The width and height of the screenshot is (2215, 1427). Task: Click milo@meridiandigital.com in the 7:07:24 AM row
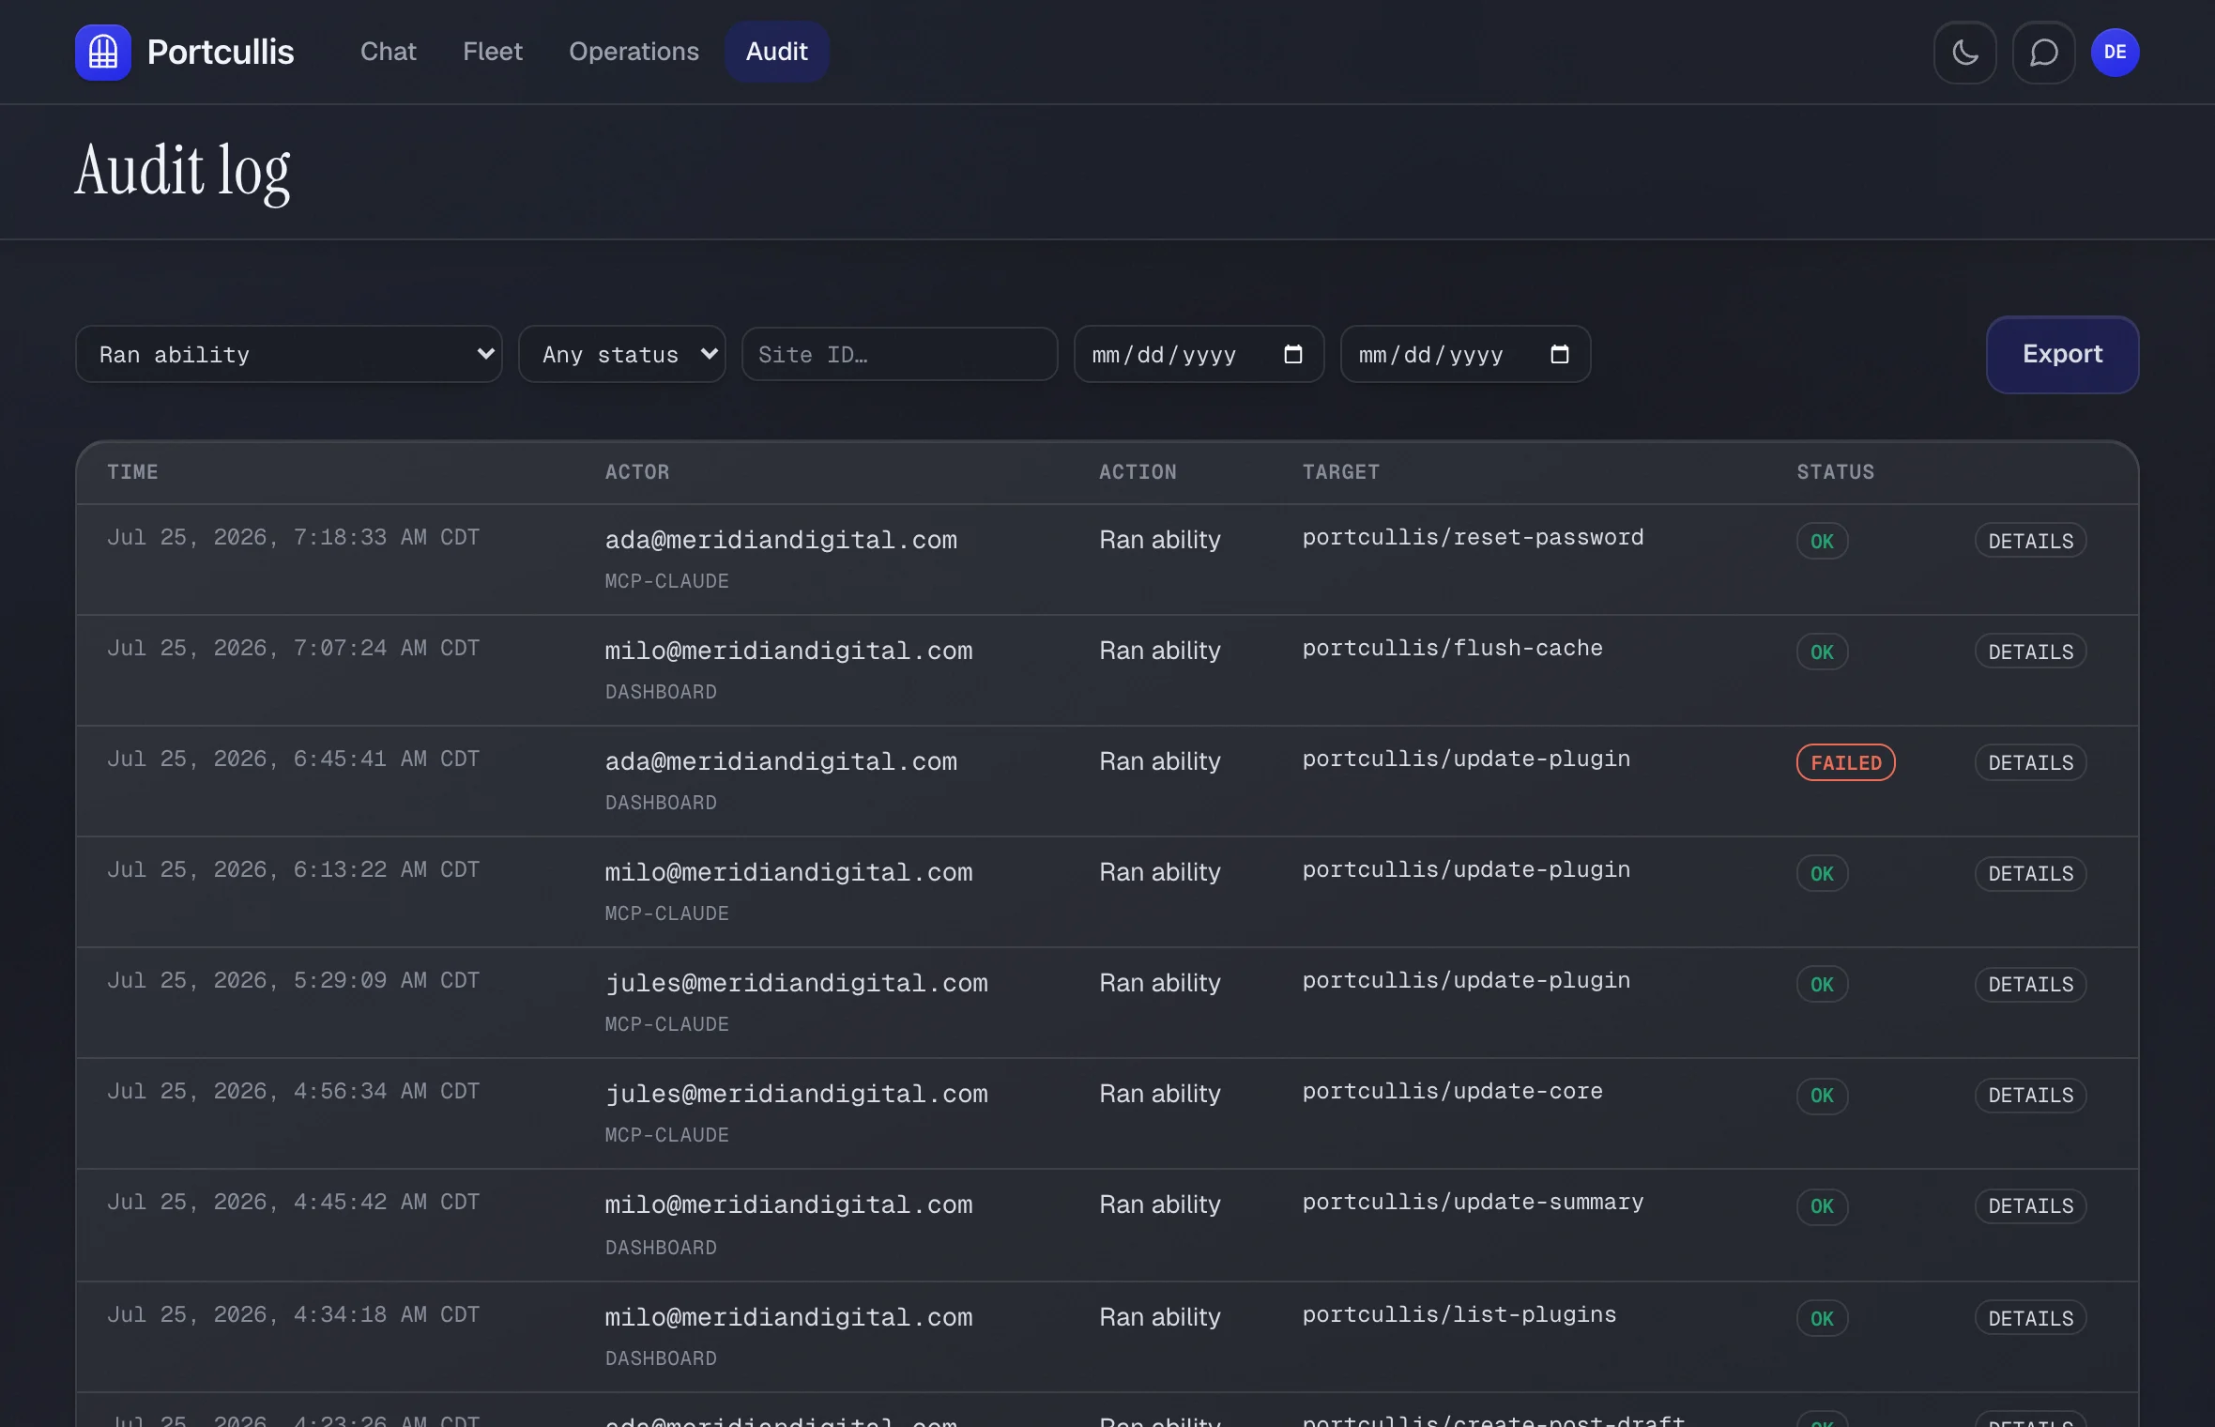coord(788,651)
